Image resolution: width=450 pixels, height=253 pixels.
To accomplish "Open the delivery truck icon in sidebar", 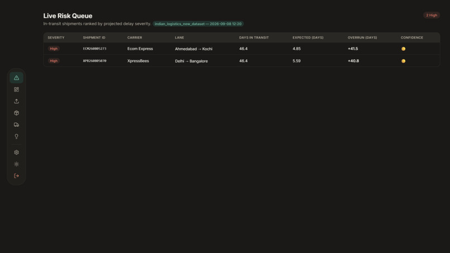I will coord(16,125).
